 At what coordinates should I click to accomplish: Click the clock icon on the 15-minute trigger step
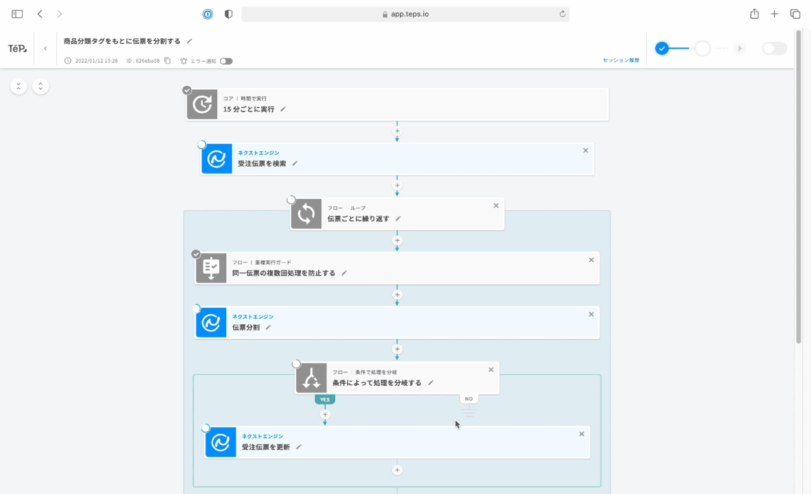click(x=202, y=104)
